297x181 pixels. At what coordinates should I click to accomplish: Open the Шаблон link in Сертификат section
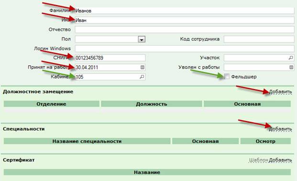[259, 160]
